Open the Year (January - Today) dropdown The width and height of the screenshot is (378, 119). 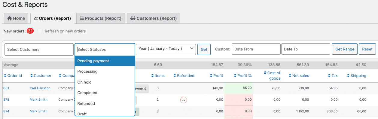[166, 49]
